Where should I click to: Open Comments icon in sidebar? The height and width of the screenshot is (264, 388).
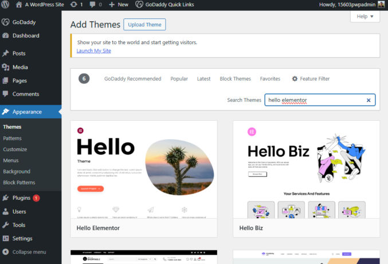[5, 94]
